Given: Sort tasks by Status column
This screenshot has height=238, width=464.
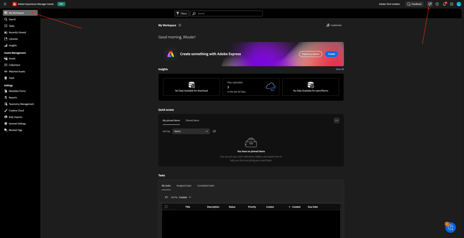Looking at the screenshot, I should (x=232, y=207).
